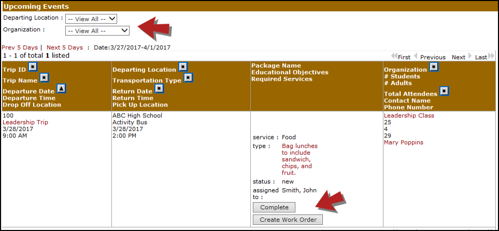
Task: Go to Prev 5 Days
Action: click(20, 48)
